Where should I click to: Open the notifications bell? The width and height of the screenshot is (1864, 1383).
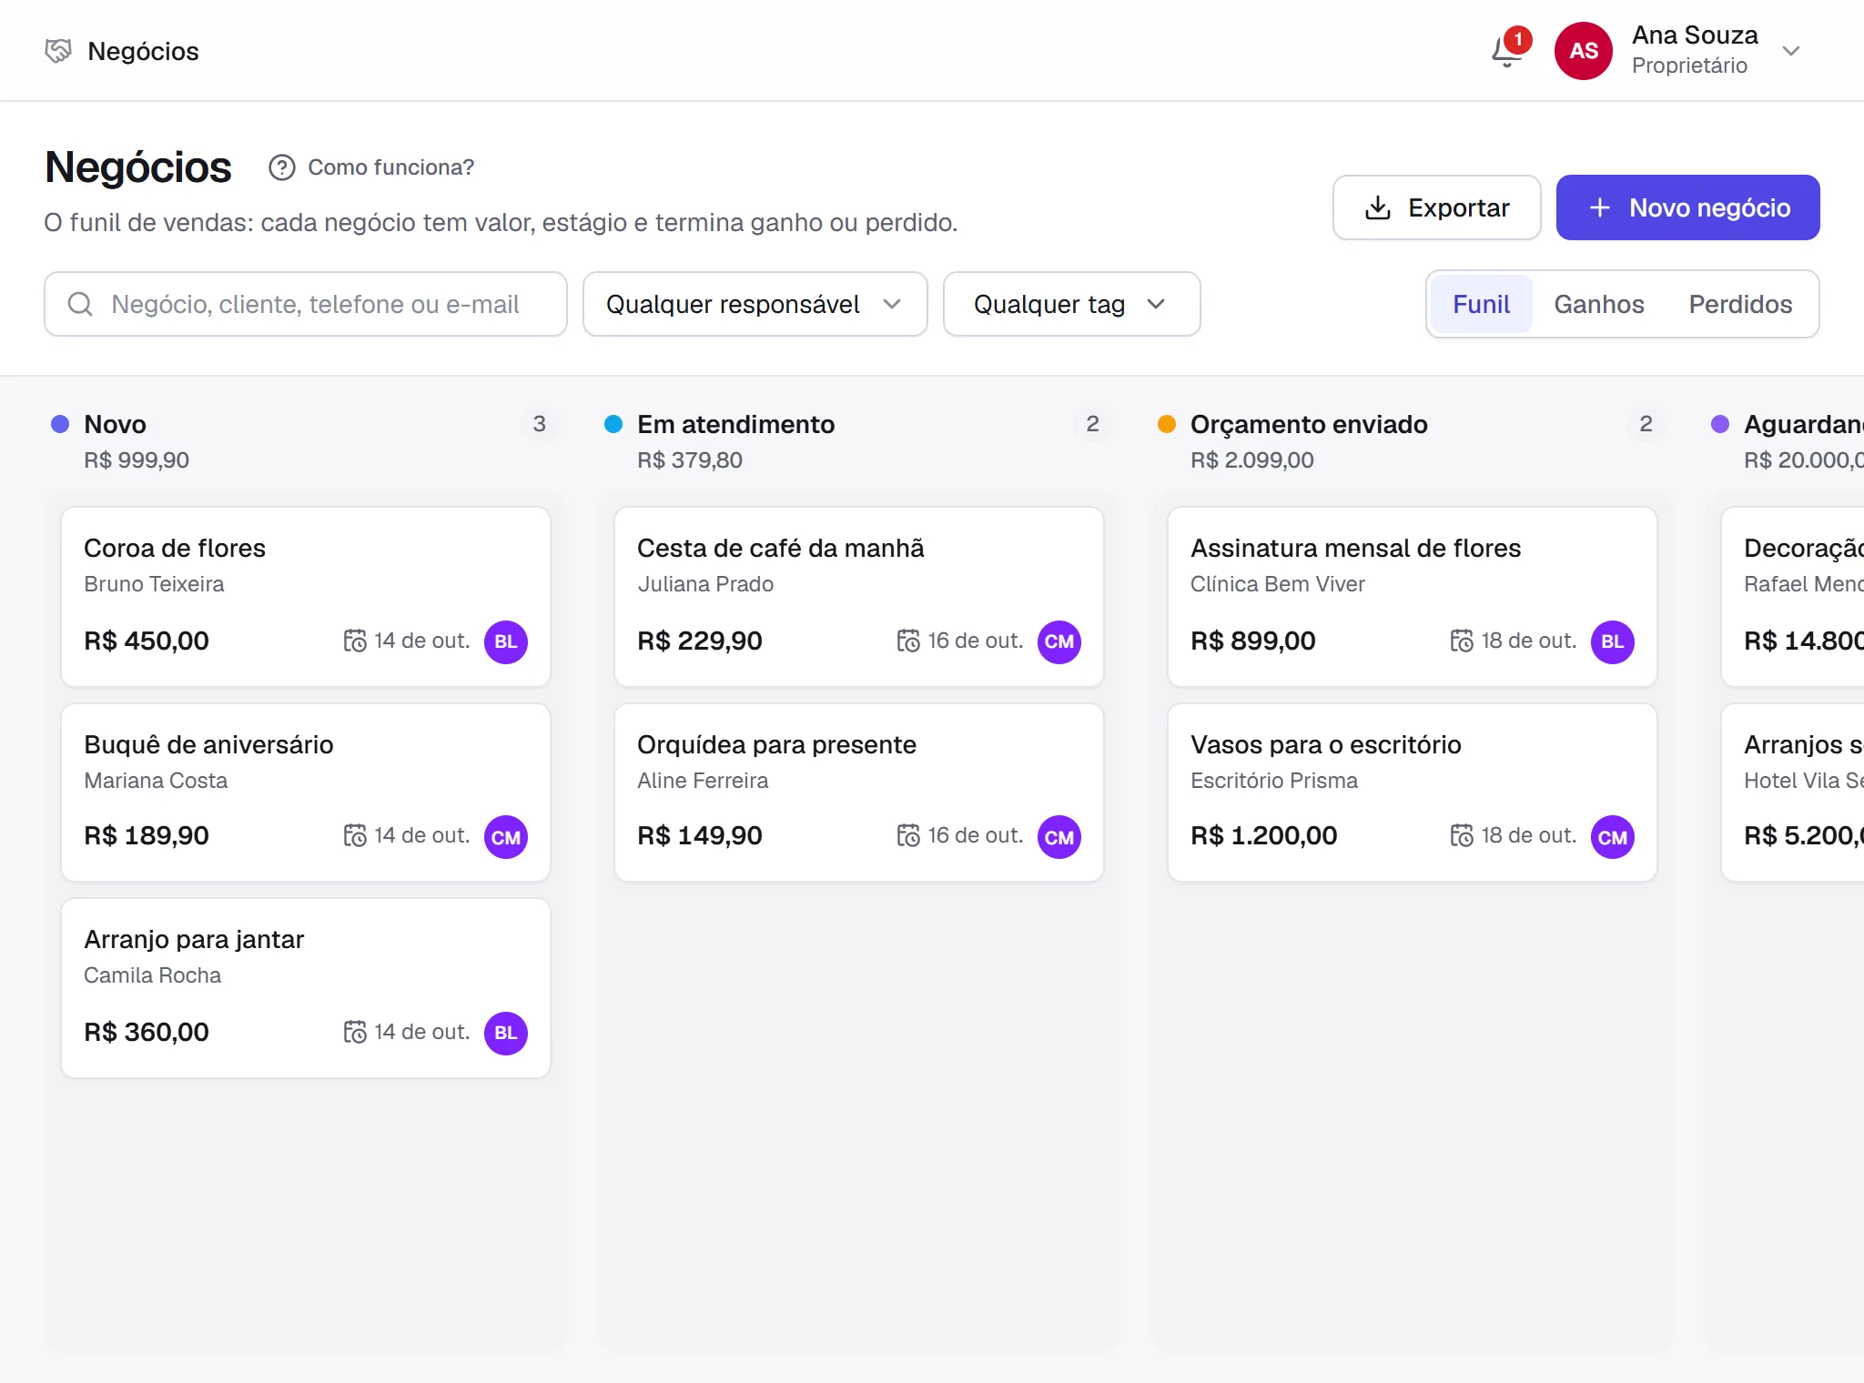pos(1507,52)
